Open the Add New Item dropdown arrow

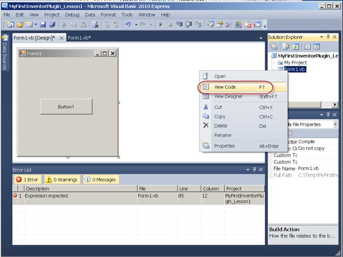click(x=36, y=24)
